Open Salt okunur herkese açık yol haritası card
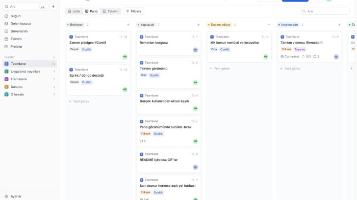Image resolution: width=357 pixels, height=200 pixels. coord(169,188)
